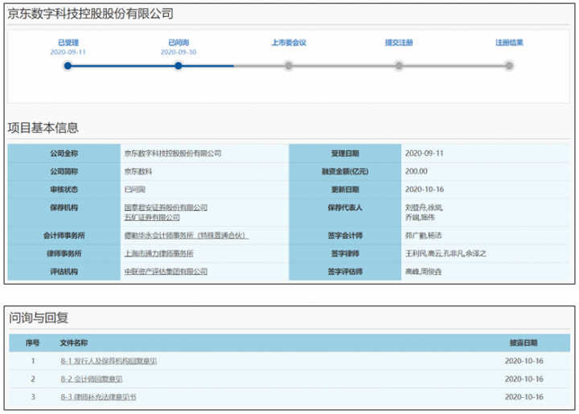Click the 上市委会议 timeline dot
The image size is (579, 414).
289,66
